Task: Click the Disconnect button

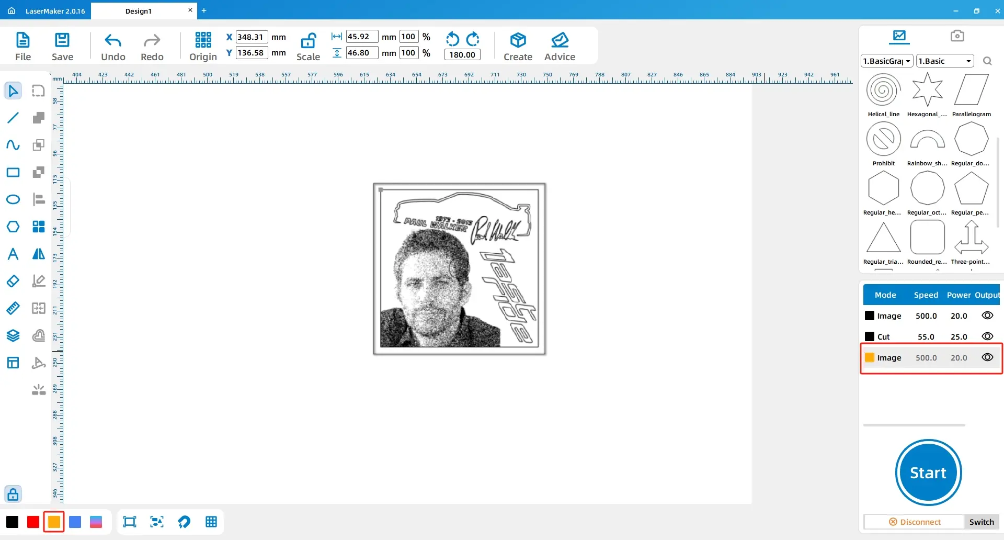Action: (914, 522)
